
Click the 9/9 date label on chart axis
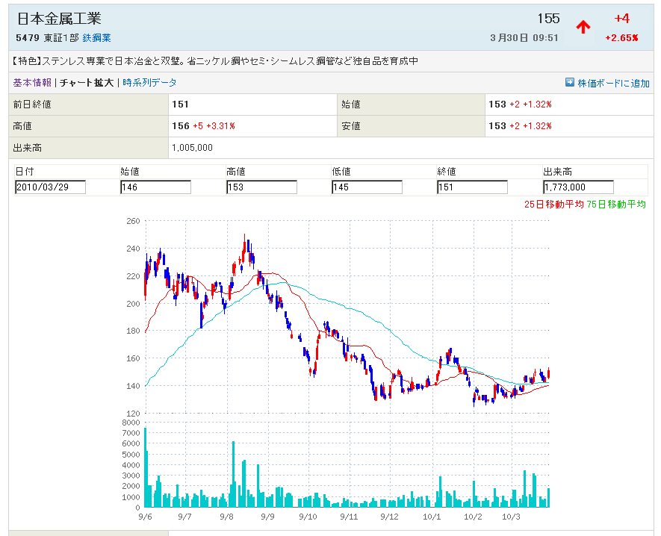[x=267, y=516]
